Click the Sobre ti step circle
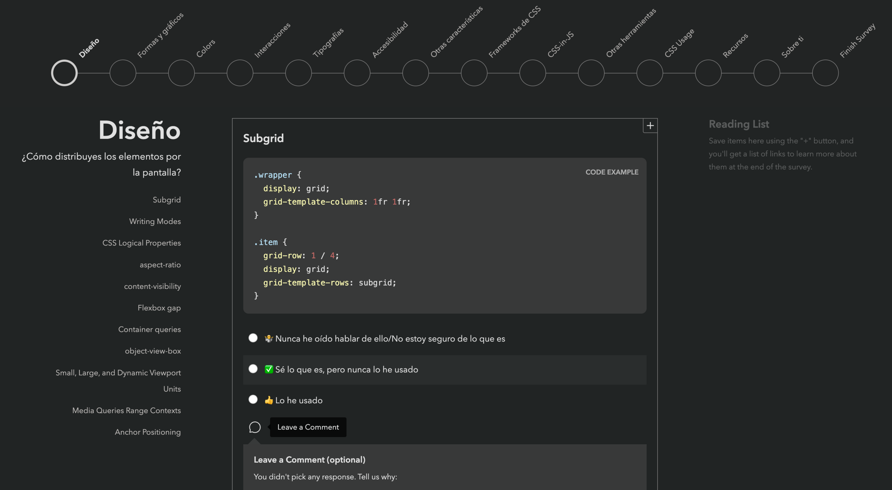Screen dimensions: 892x490 click(x=767, y=73)
